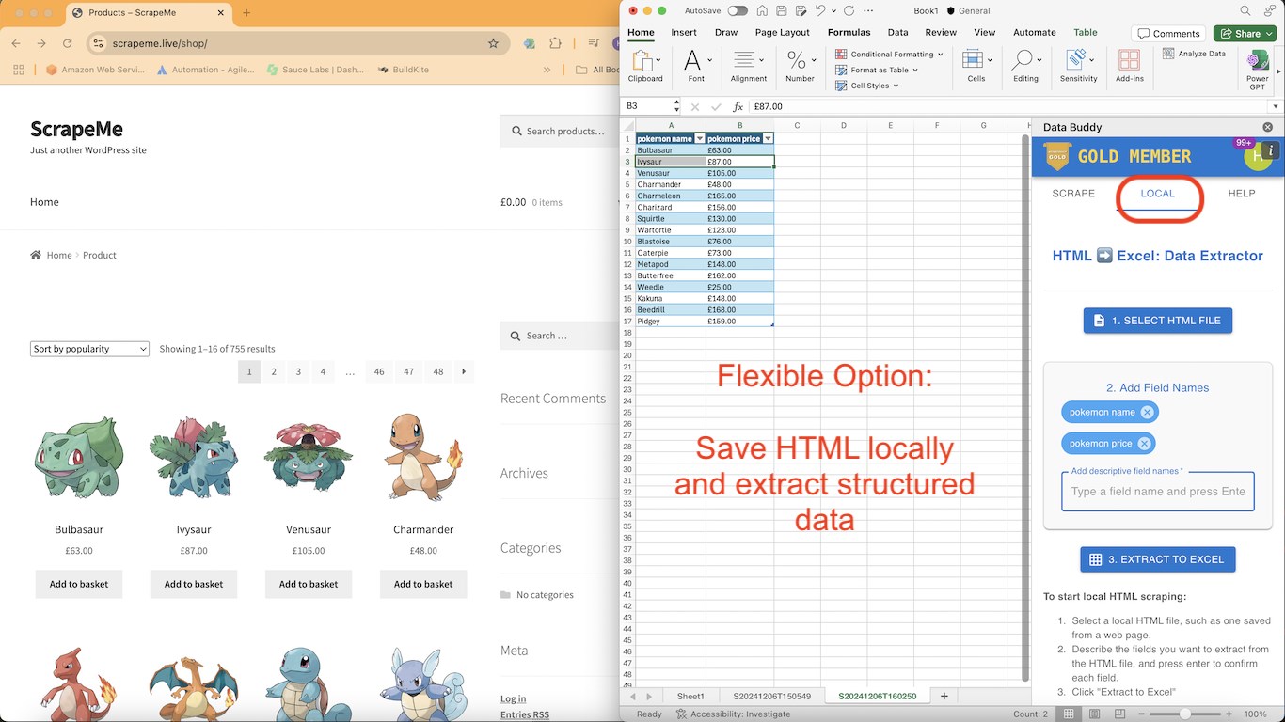
Task: Click the fx insert function icon
Action: pos(738,106)
